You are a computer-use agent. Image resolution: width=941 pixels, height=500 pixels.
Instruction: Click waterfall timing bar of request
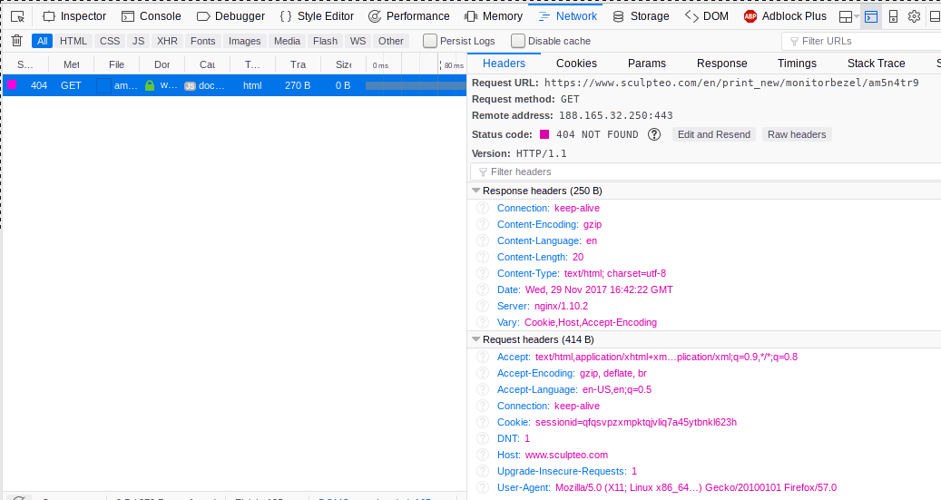point(416,86)
